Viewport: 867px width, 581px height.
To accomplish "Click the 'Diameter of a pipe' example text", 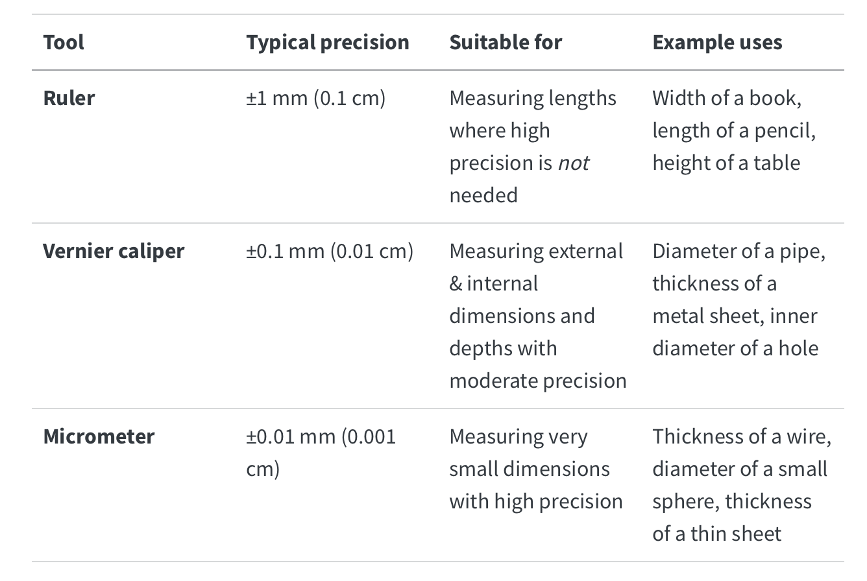I will click(x=739, y=251).
